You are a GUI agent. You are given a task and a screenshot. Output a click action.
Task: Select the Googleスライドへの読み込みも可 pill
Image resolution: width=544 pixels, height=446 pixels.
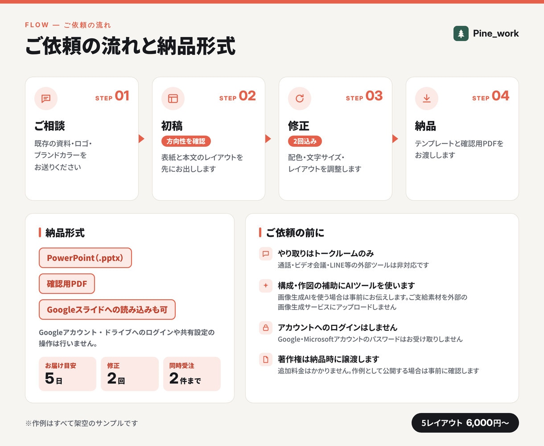point(107,310)
